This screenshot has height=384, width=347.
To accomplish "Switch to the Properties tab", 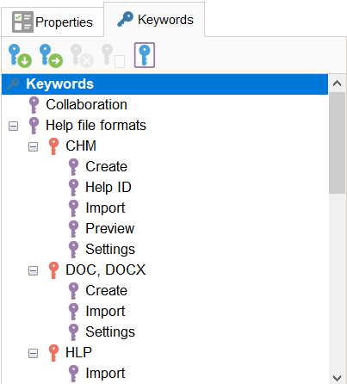I will [x=53, y=22].
